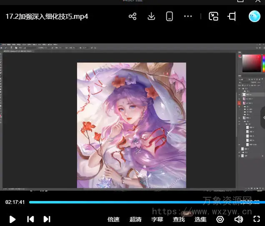
Task: Enter fullscreen mode
Action: pos(257,219)
